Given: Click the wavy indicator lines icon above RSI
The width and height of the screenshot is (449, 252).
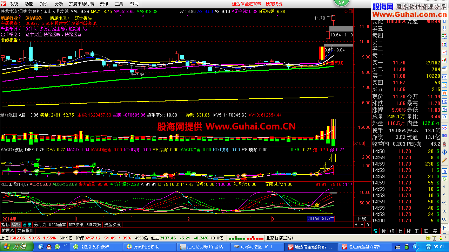Looking at the screenshot, I should (444, 128).
